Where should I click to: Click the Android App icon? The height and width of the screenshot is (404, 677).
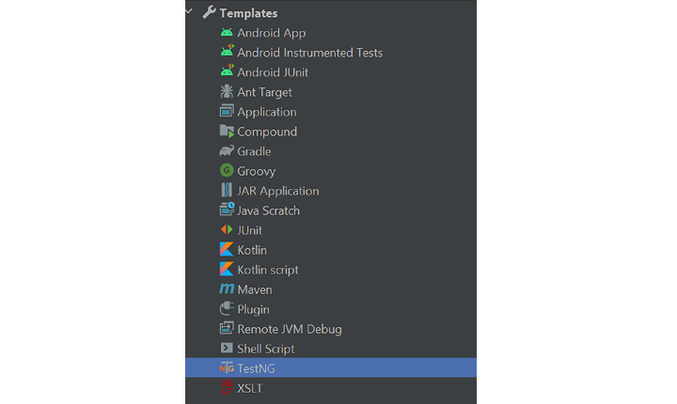pyautogui.click(x=226, y=33)
